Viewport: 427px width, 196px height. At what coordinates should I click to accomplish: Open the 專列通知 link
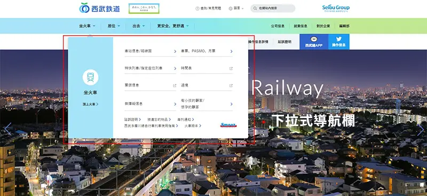pyautogui.click(x=186, y=120)
